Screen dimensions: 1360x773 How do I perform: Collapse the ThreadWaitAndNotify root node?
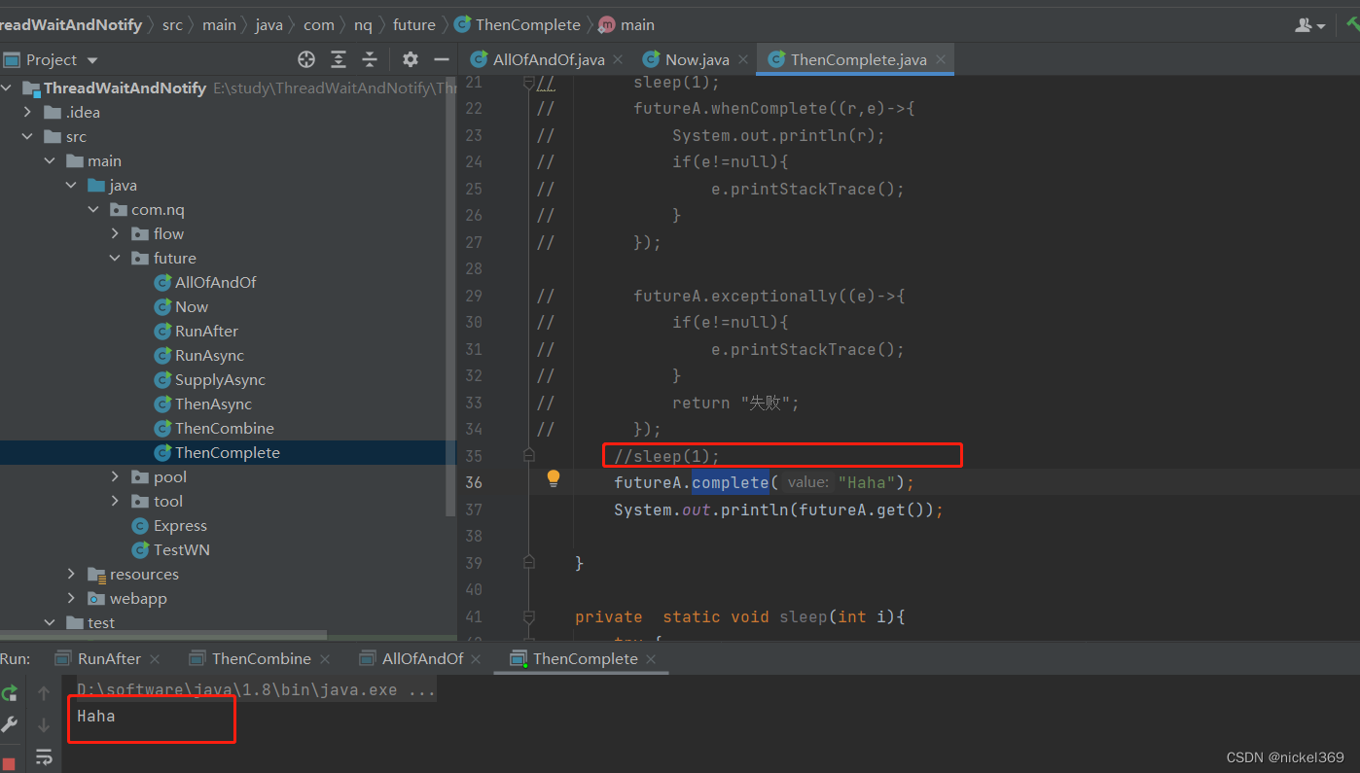point(7,88)
